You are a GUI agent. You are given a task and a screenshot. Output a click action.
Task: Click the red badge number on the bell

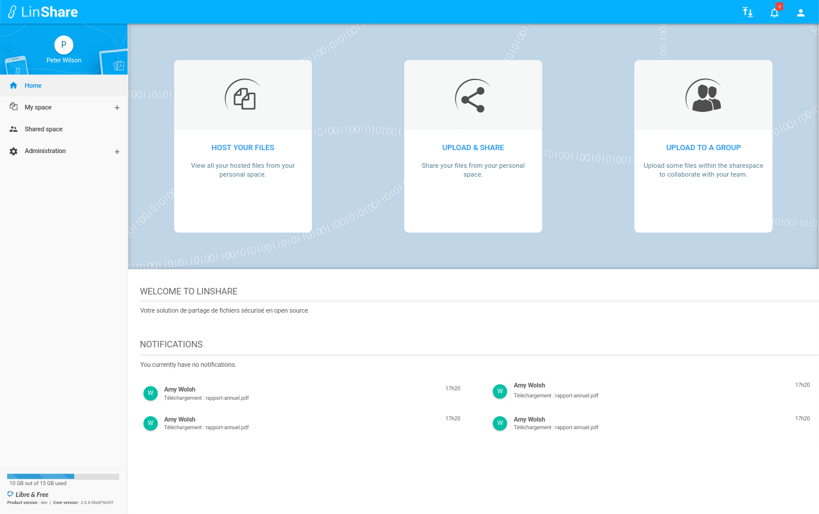[x=780, y=6]
